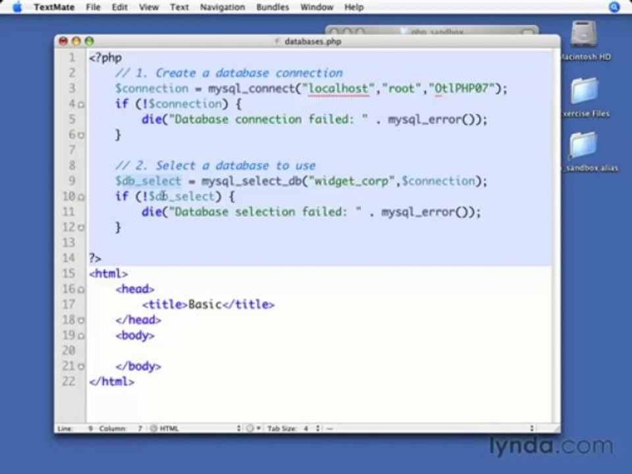Click mysql_connect function name

click(x=251, y=89)
